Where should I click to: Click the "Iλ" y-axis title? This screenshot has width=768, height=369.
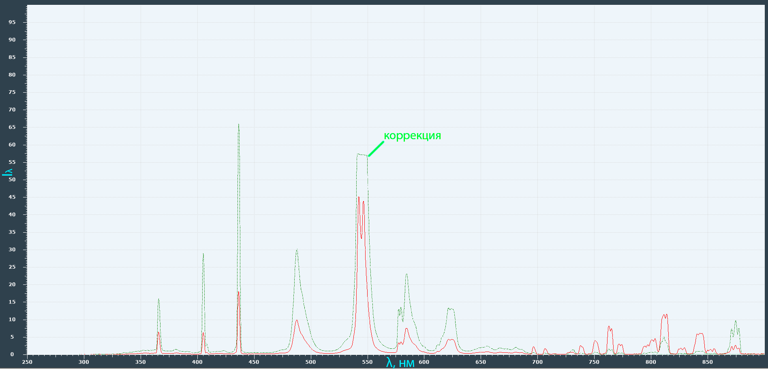coord(7,172)
